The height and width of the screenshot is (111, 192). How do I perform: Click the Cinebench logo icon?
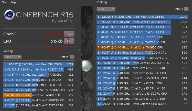9,15
